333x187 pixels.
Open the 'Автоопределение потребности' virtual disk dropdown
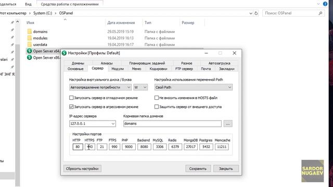(x=100, y=87)
